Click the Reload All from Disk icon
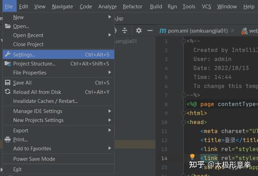The width and height of the screenshot is (258, 176). [8, 92]
